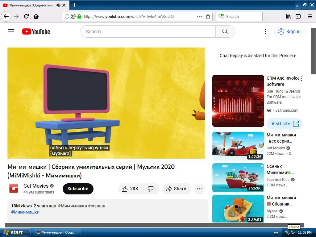Open the Осень с Мишками 3:26:06 thumbnail
Image resolution: width=316 pixels, height=237 pixels.
(x=238, y=177)
